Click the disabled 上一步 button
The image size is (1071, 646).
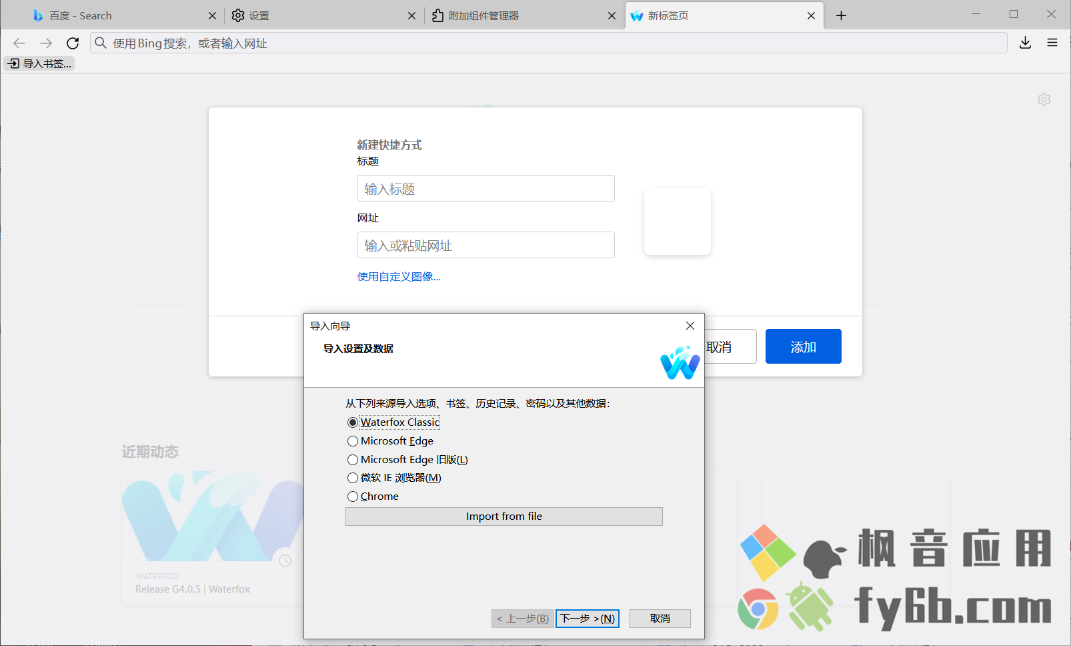tap(523, 619)
